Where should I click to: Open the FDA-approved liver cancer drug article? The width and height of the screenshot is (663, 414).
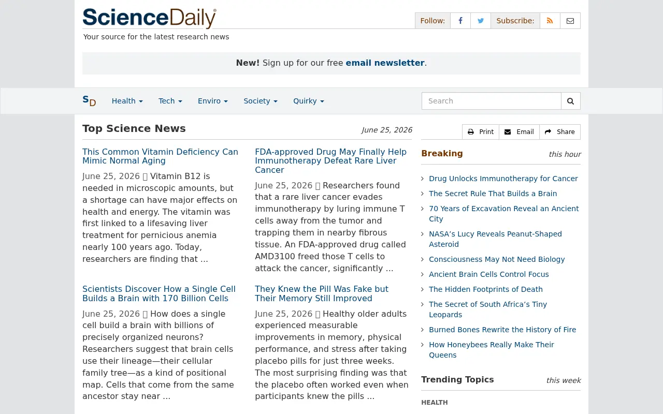click(x=330, y=161)
